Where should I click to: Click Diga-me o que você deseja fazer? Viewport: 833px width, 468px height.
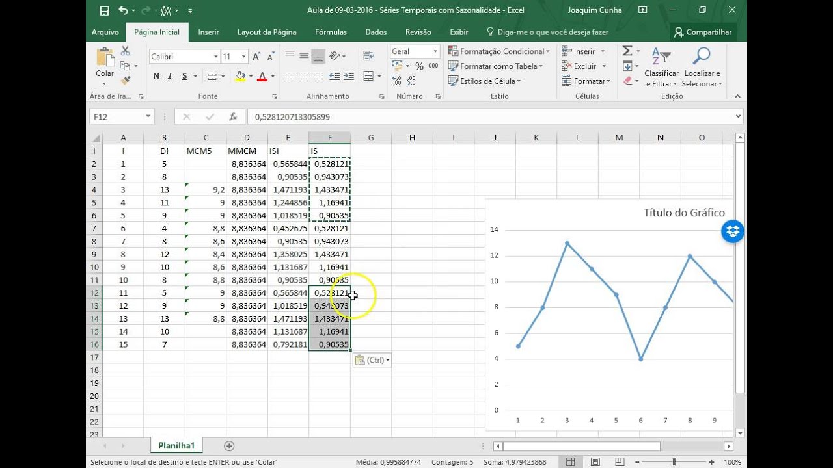(548, 32)
